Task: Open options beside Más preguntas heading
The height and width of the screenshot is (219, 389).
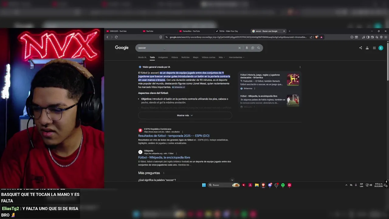Action: [164, 173]
